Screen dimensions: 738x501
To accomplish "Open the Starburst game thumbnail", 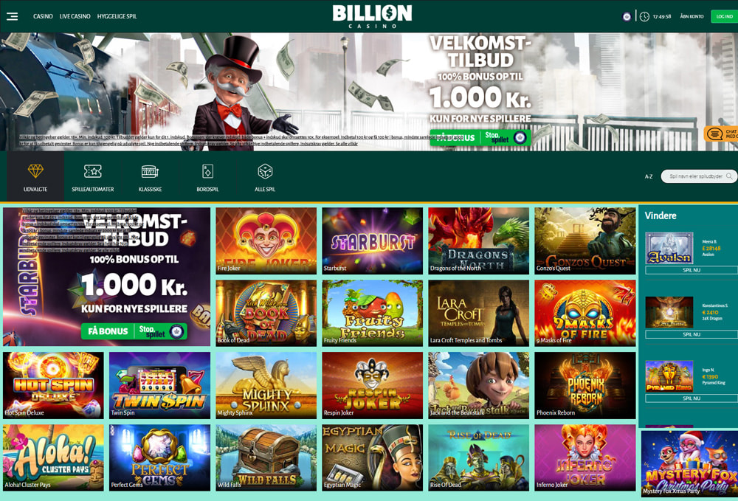I will [x=372, y=241].
